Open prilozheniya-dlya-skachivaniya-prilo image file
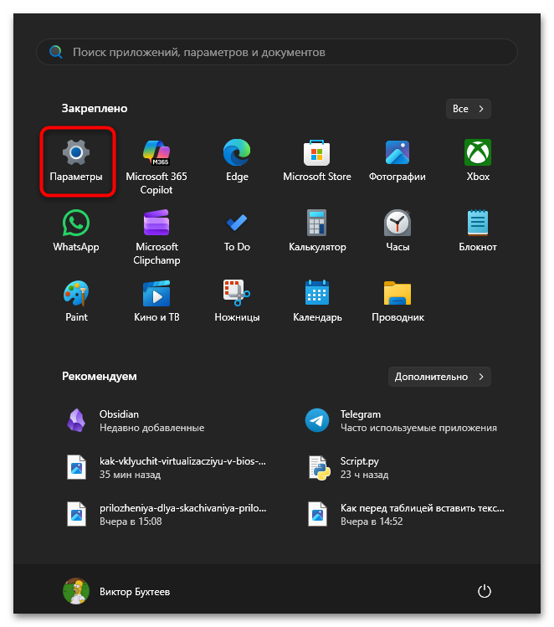 coord(167,514)
